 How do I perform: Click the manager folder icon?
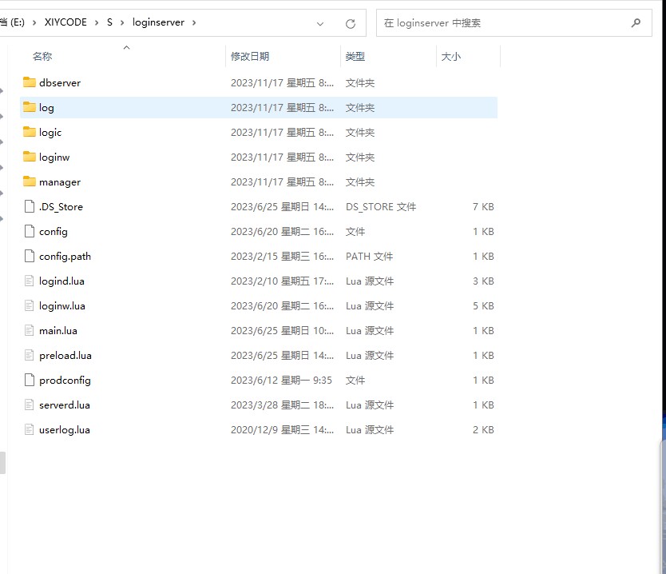tap(30, 181)
